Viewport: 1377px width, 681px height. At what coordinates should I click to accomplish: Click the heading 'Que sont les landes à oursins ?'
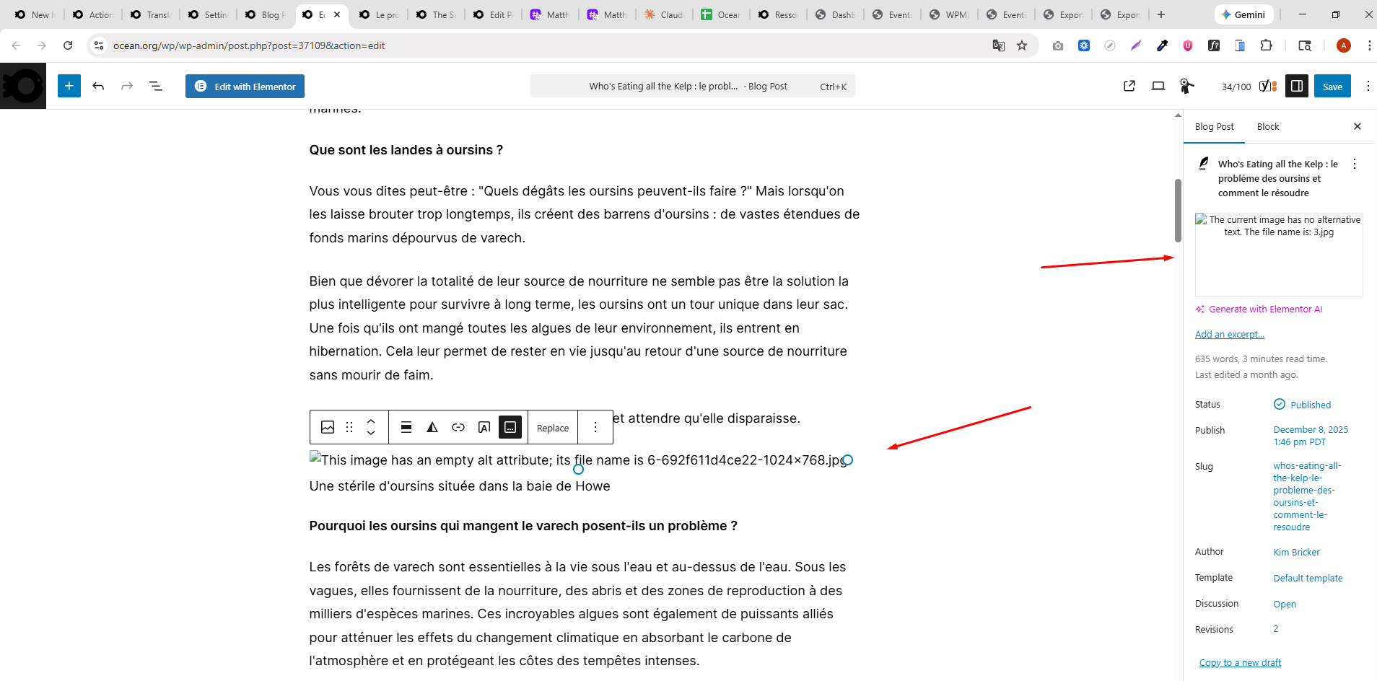[x=406, y=150]
